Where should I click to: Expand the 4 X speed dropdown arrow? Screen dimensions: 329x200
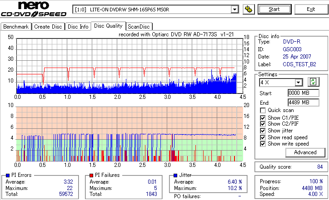click(298, 83)
